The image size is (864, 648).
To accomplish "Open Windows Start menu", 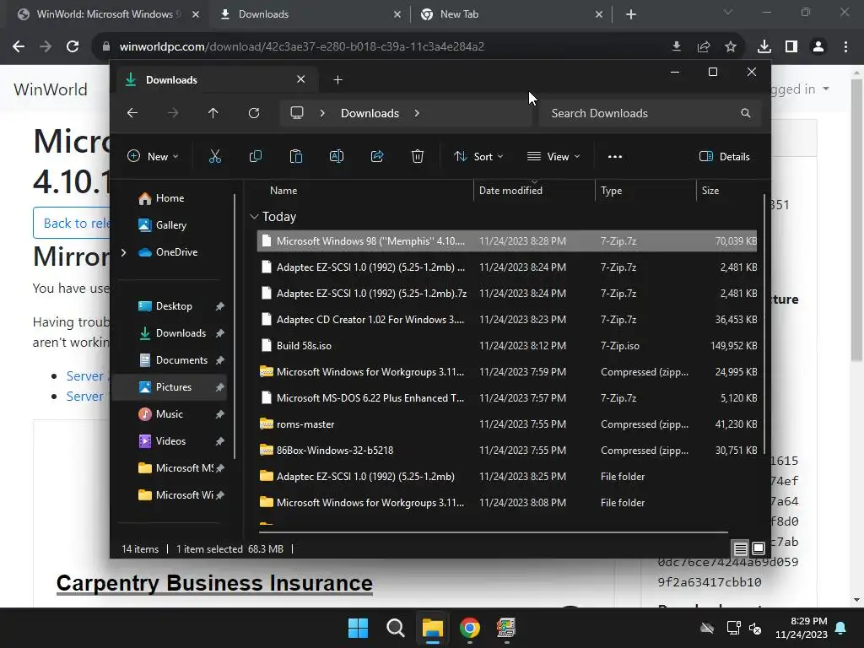I will [x=358, y=628].
